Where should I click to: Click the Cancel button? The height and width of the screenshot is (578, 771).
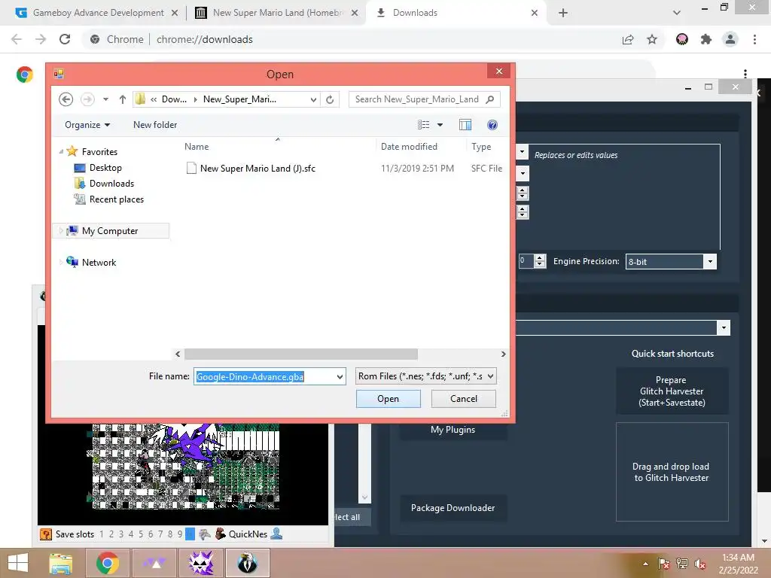[464, 399]
